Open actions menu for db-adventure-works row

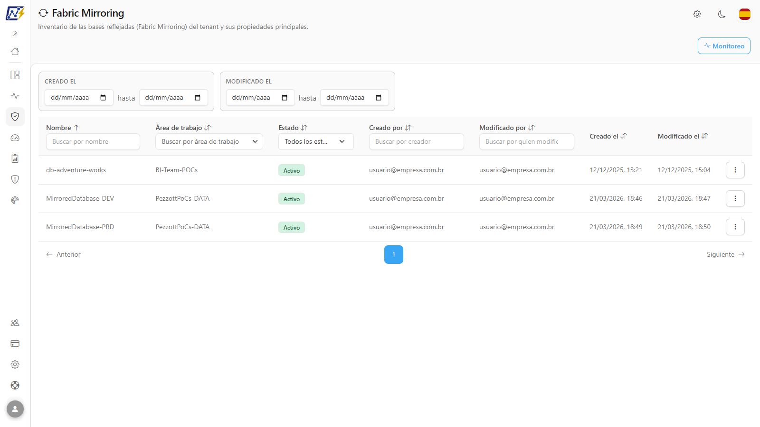[x=735, y=170]
